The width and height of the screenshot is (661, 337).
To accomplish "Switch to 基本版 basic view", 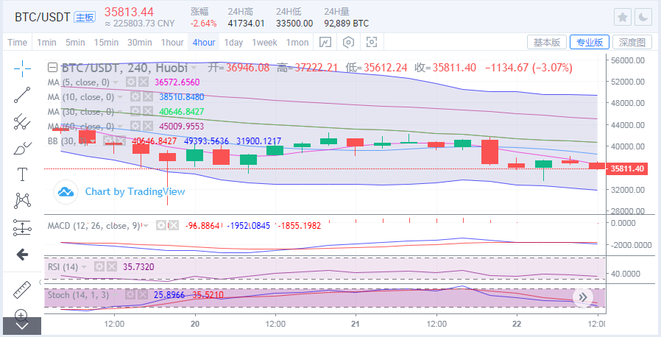I will coord(546,42).
